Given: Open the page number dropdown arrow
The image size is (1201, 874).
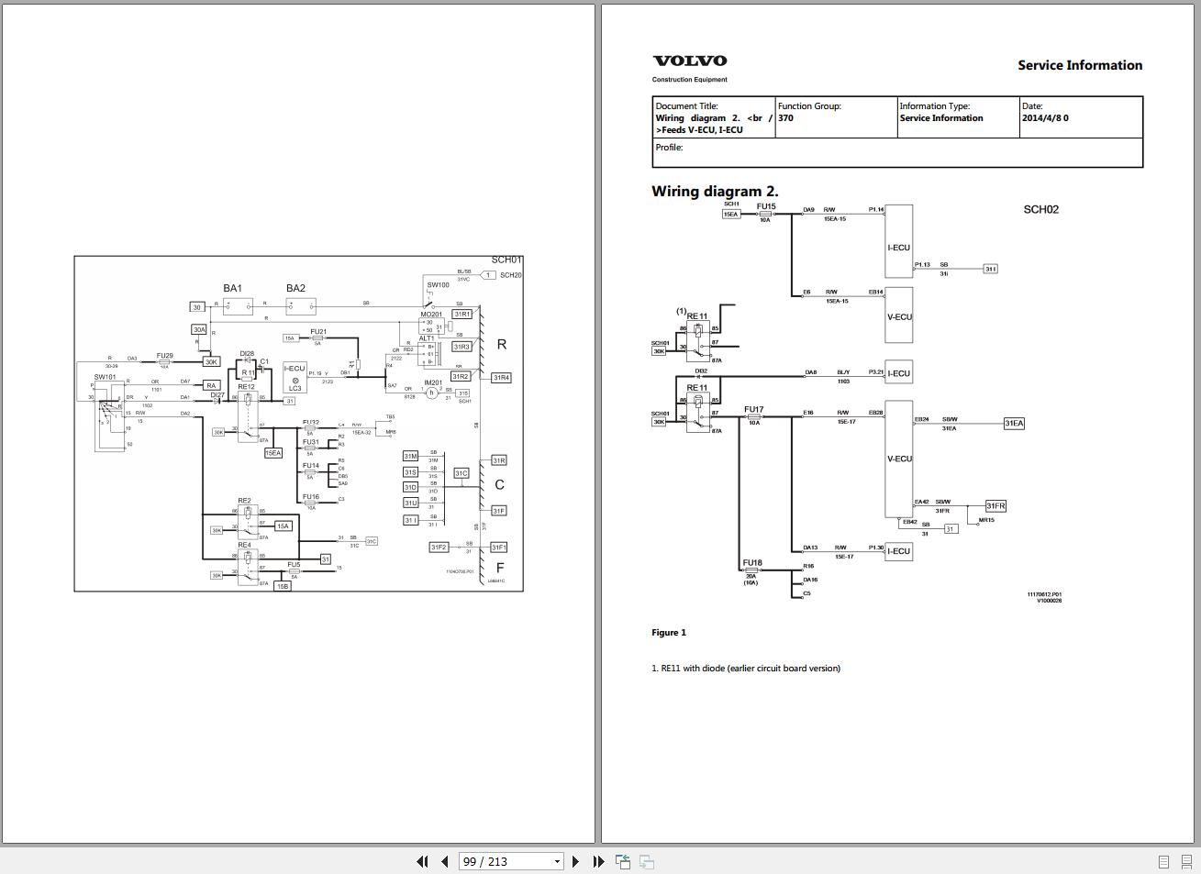Looking at the screenshot, I should click(557, 862).
